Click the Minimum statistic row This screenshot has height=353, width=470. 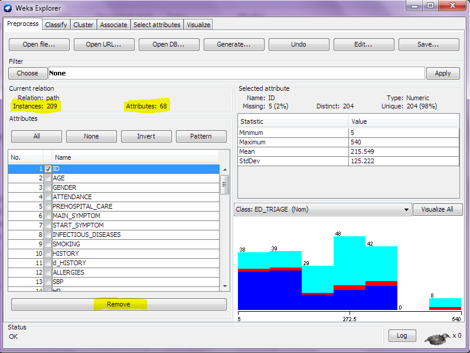tap(348, 133)
